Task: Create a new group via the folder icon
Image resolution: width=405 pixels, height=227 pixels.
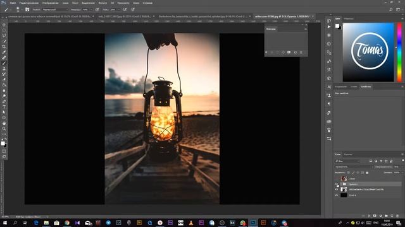Action: coord(386,216)
